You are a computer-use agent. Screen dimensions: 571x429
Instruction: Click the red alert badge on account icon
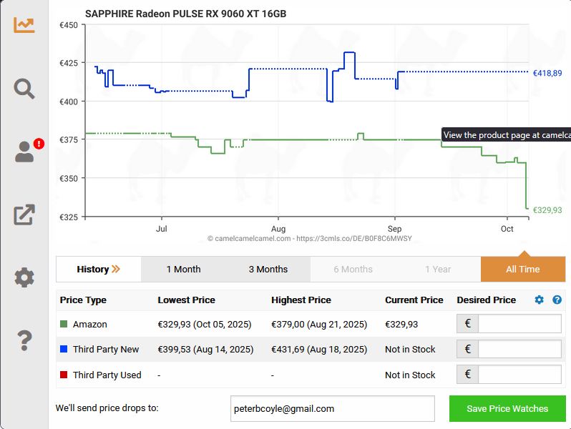39,144
